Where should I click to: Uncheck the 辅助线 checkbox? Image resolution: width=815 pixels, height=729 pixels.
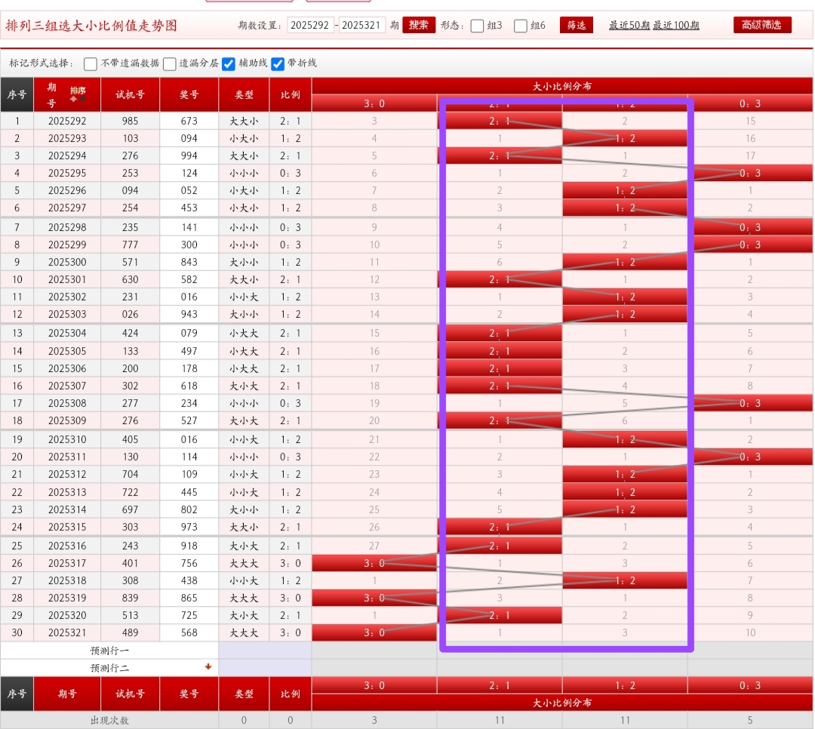click(x=229, y=63)
